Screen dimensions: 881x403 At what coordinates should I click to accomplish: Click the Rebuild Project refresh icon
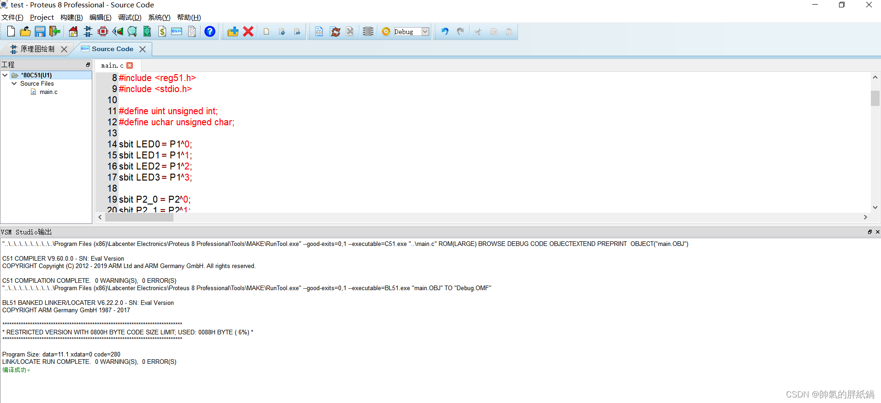335,31
